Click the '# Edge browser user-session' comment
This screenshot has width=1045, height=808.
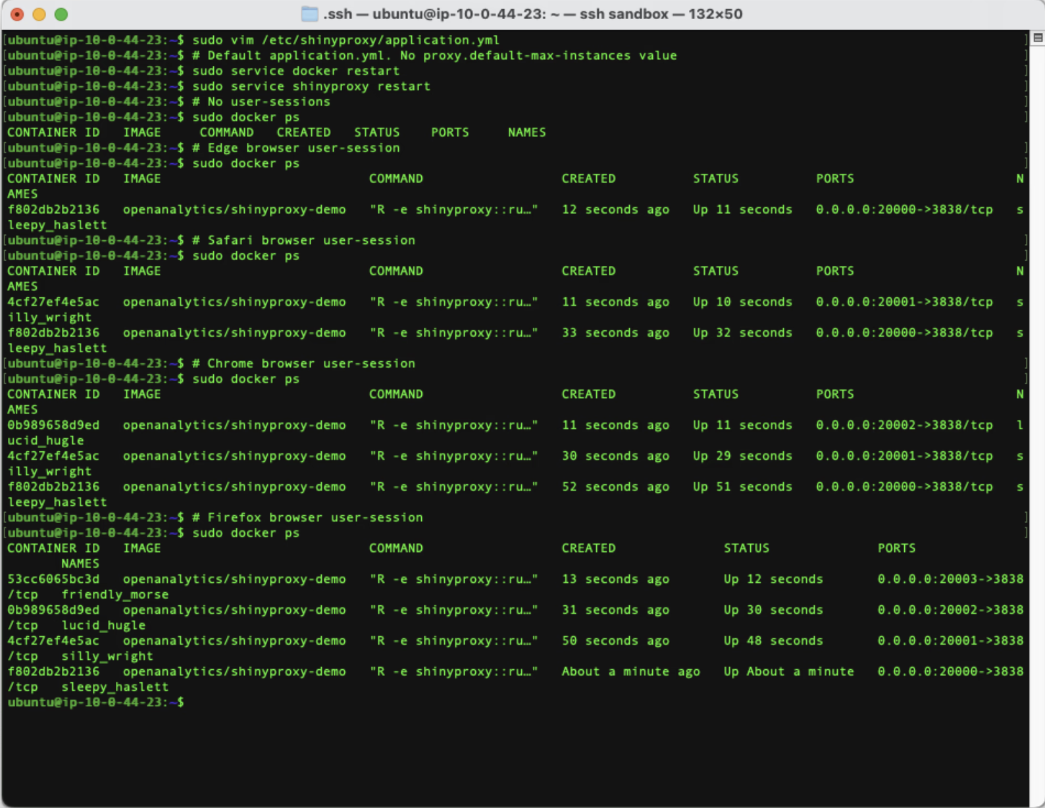(295, 148)
